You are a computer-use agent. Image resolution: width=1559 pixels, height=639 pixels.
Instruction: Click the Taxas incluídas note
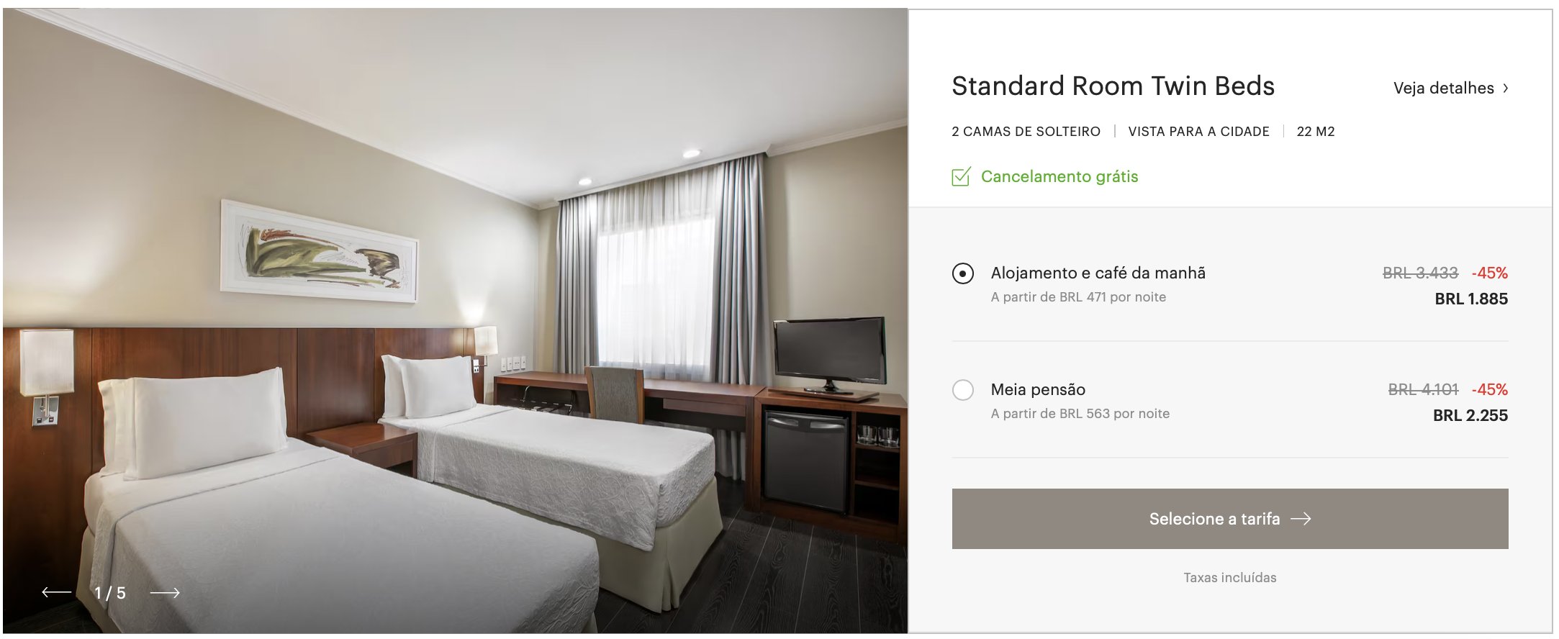pos(1230,577)
